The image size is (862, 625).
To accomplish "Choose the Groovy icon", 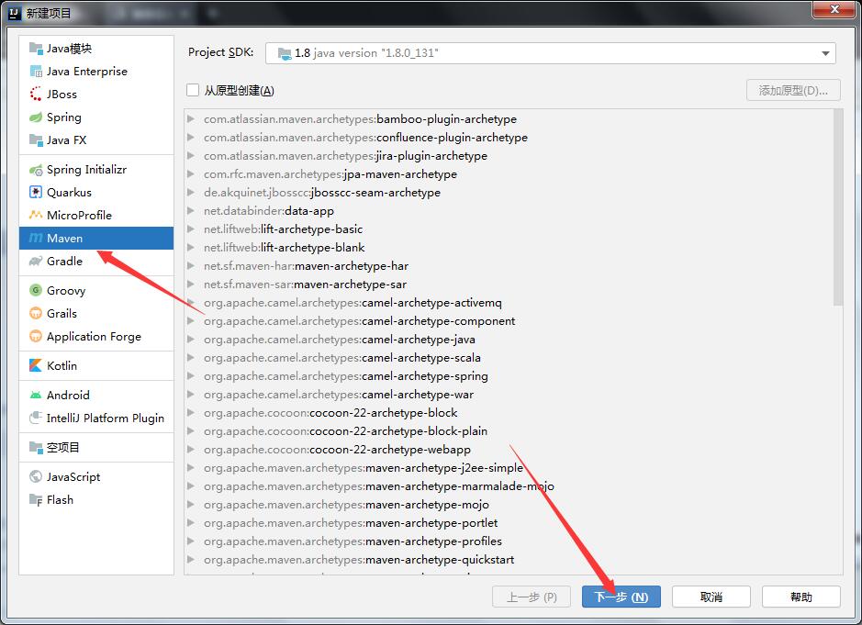I will [x=36, y=290].
